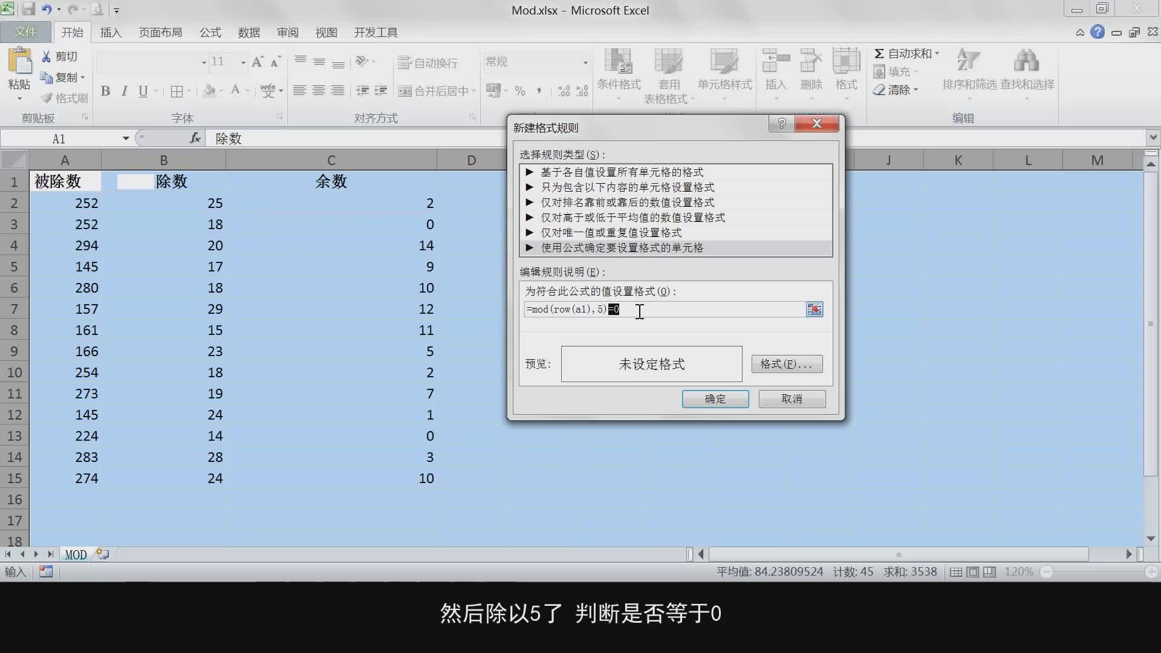This screenshot has height=653, width=1161.
Task: Click the Cut scissors icon
Action: pyautogui.click(x=46, y=56)
